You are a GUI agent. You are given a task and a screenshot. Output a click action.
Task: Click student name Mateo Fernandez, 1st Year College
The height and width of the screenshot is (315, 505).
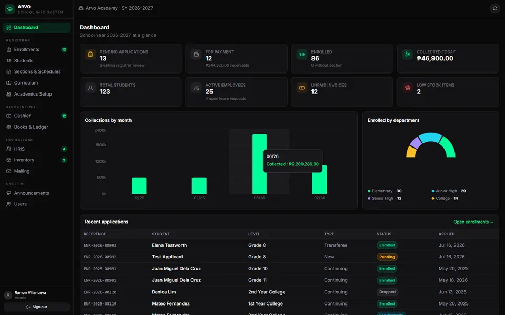[170, 304]
